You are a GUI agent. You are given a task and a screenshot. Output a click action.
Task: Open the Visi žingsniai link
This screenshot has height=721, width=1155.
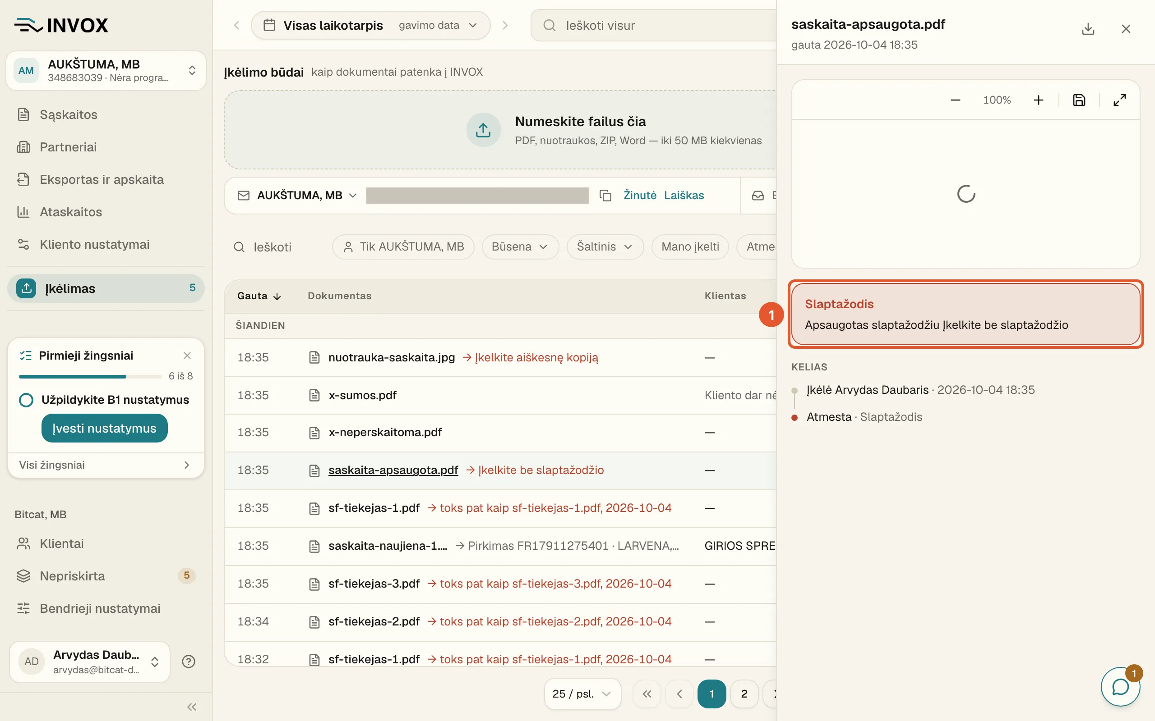tap(106, 465)
